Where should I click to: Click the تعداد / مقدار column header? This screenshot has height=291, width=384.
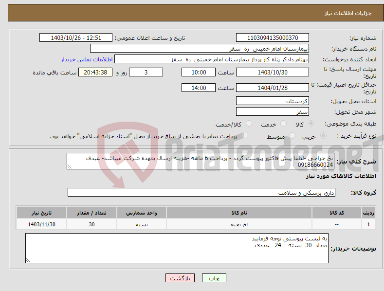[91, 213]
